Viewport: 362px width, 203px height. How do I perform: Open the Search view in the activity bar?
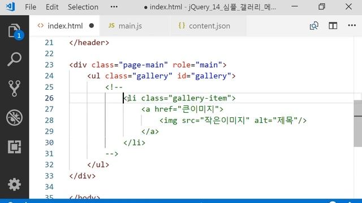tap(14, 59)
